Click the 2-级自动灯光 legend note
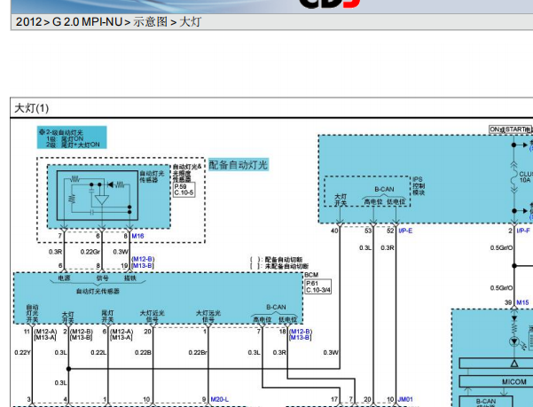The height and width of the screenshot is (407, 533). (x=72, y=137)
